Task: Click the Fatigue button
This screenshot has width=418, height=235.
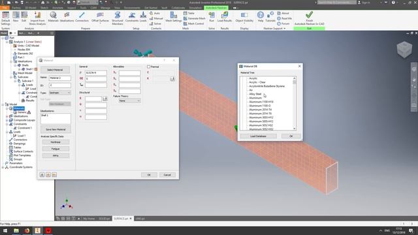Action: (x=56, y=149)
